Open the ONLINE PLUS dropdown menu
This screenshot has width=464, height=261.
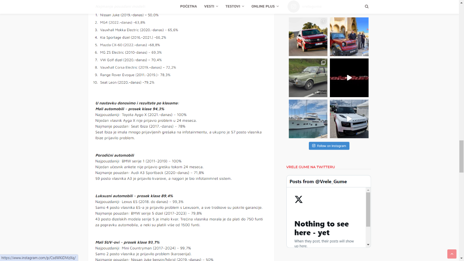(265, 7)
